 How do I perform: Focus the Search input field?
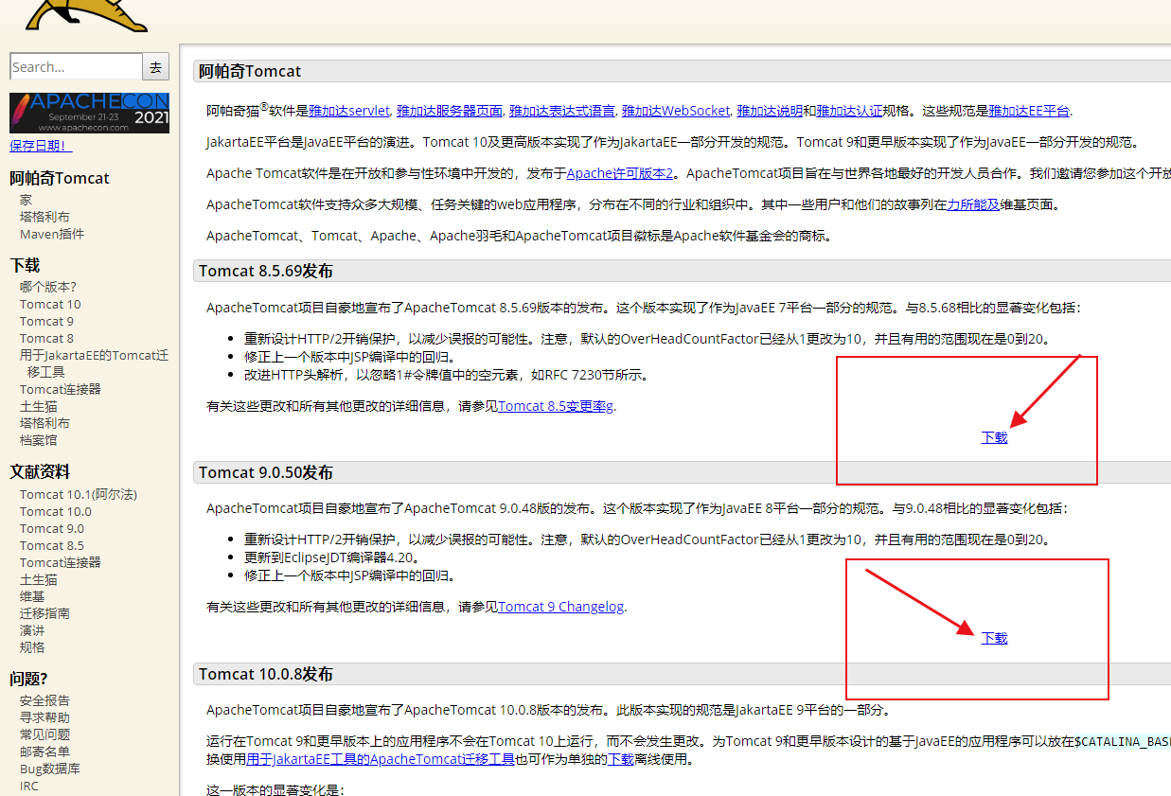76,67
